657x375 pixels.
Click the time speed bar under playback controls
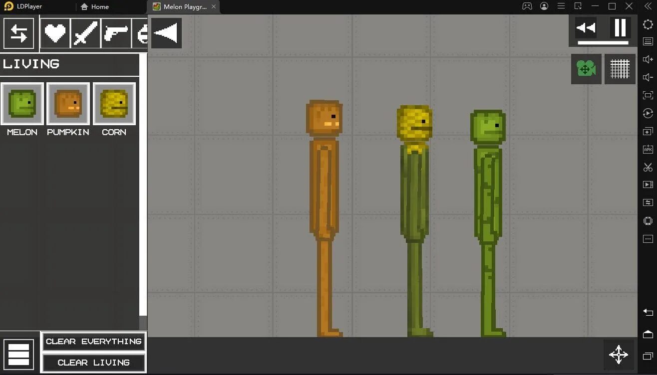(603, 43)
